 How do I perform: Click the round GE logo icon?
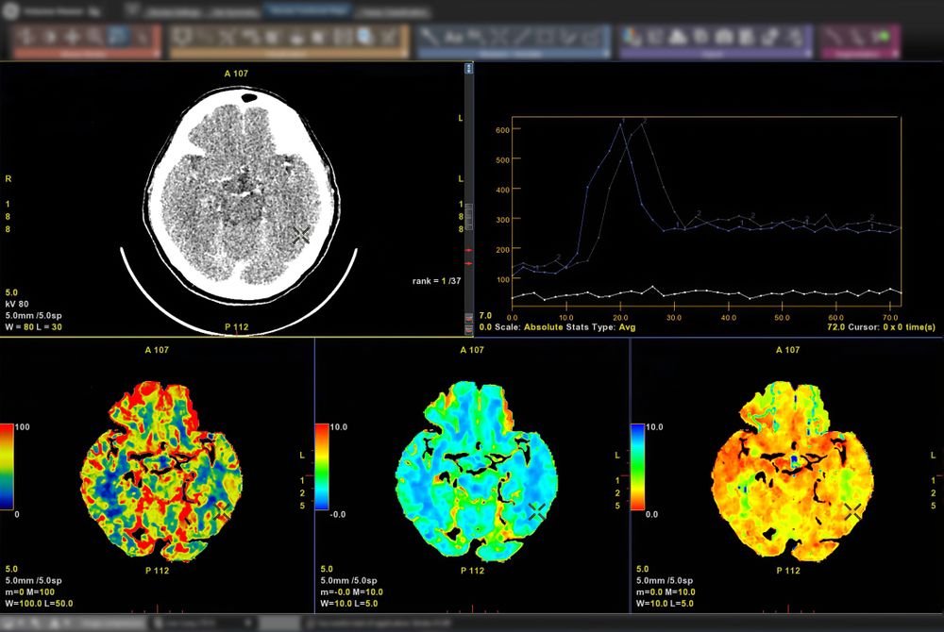click(x=12, y=12)
